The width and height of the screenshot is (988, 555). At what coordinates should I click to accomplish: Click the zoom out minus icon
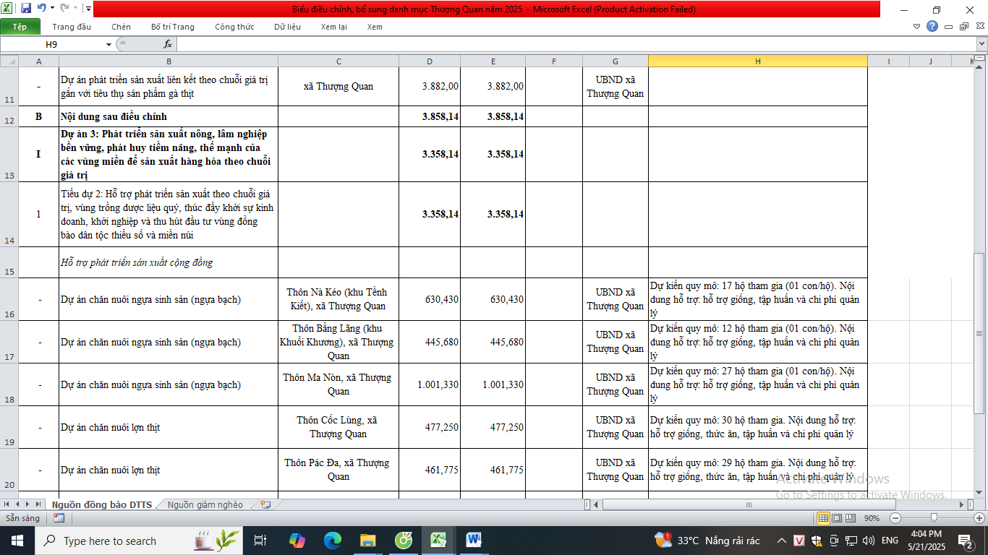tap(895, 518)
